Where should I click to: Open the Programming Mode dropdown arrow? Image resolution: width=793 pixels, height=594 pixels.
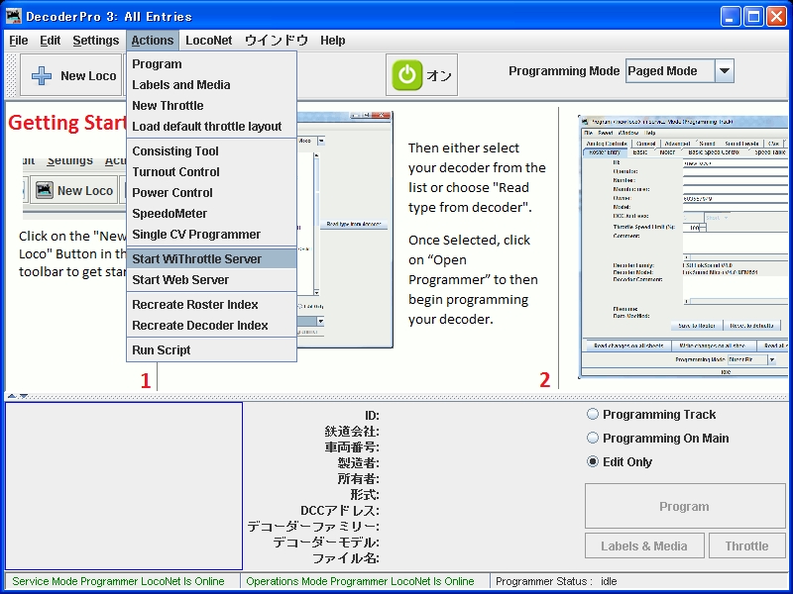coord(725,71)
